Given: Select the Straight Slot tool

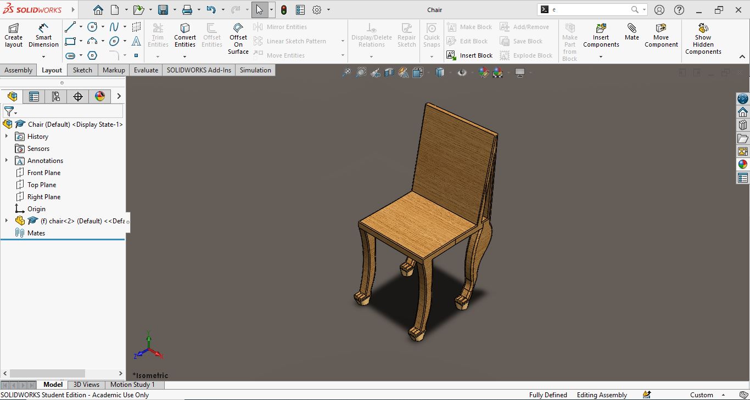Looking at the screenshot, I should point(70,55).
